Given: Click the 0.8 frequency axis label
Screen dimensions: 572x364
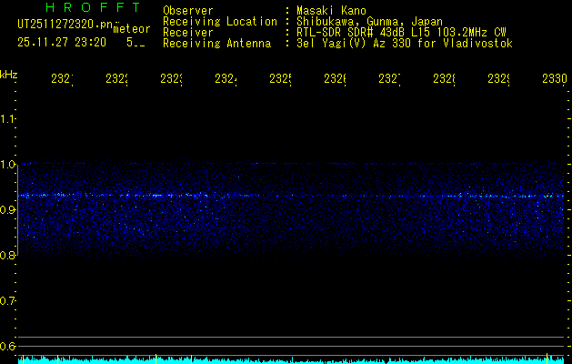Looking at the screenshot, I should point(7,255).
